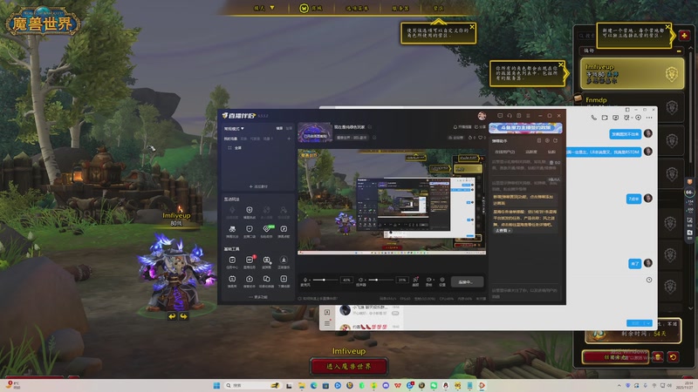Image resolution: width=698 pixels, height=392 pixels.
Task: Open chat history via the clock icon
Action: pyautogui.click(x=649, y=280)
